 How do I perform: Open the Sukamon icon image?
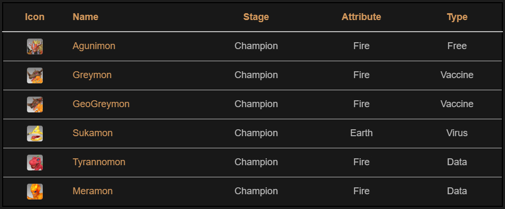click(x=35, y=134)
